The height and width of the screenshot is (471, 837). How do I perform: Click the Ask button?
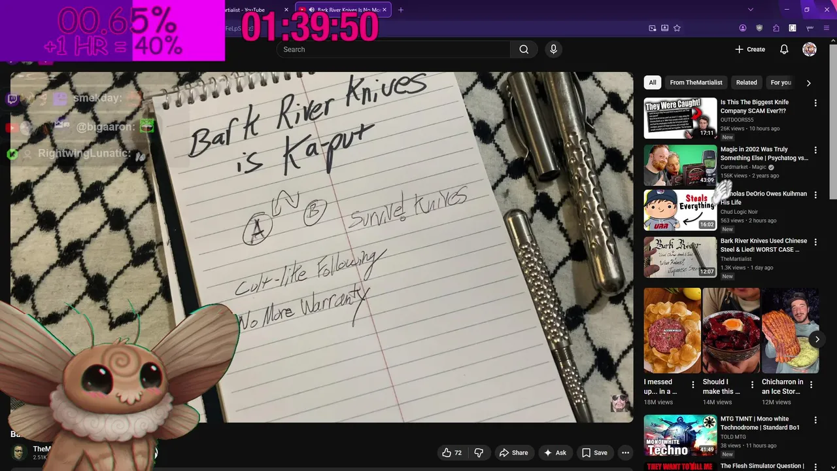(x=555, y=453)
